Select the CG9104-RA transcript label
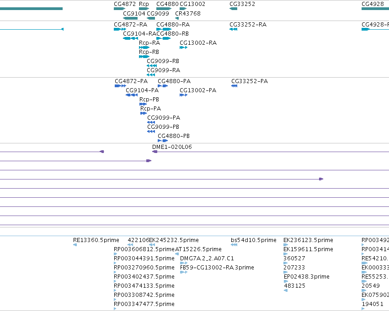Viewport: 389px width, 311px height. (x=140, y=33)
